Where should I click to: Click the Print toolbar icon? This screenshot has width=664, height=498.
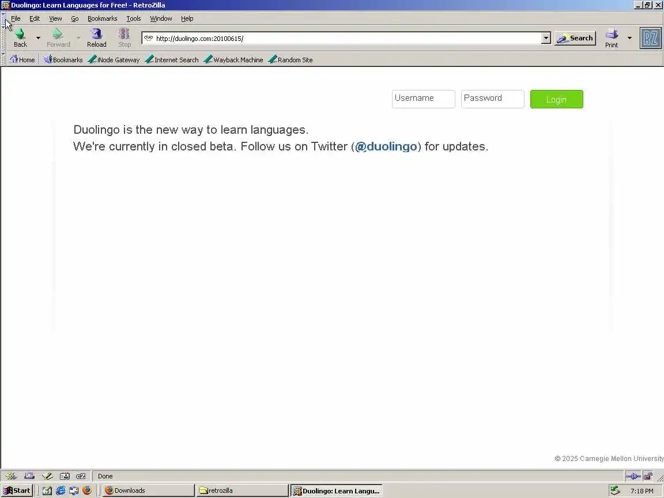click(612, 35)
